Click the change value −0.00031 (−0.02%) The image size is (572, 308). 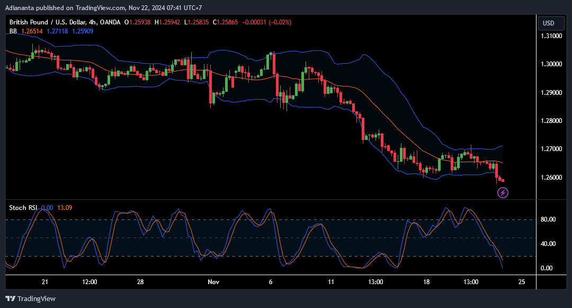click(266, 22)
